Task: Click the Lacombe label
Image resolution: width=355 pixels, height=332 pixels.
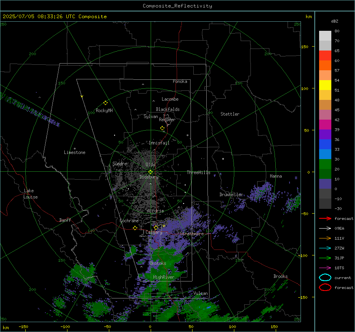Action: [170, 99]
